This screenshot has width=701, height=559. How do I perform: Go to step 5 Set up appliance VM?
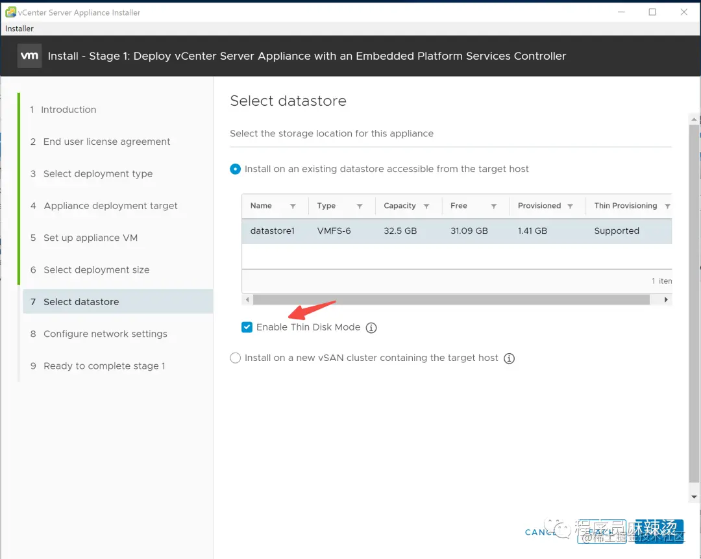(84, 238)
